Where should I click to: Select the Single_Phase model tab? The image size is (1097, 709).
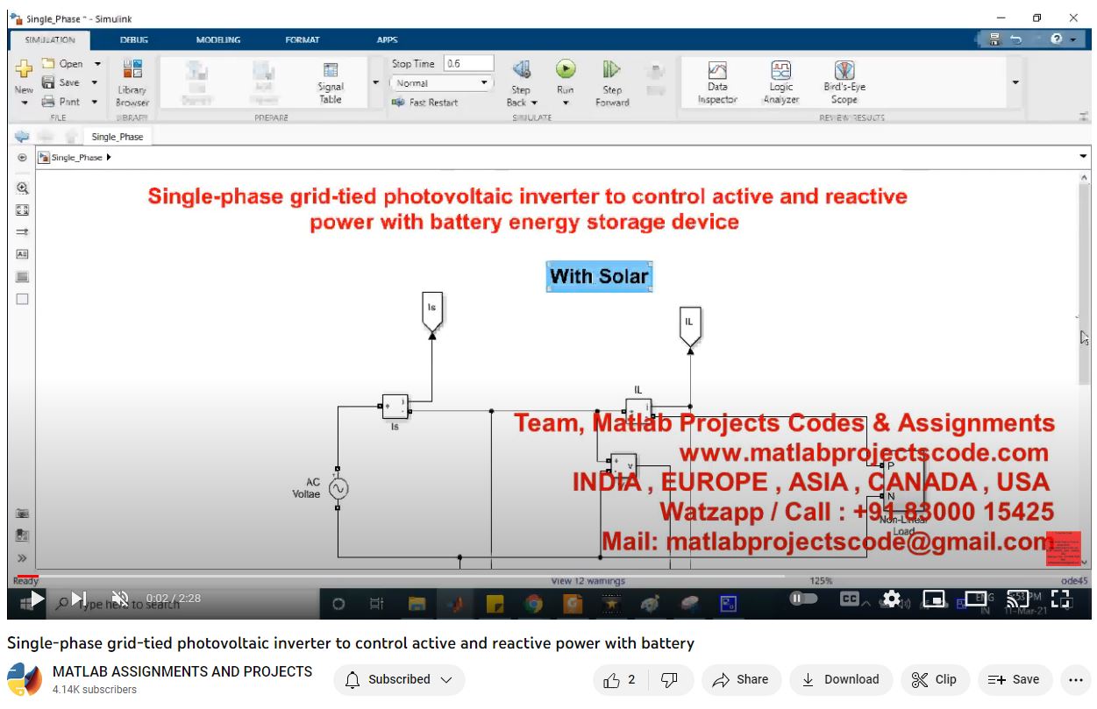pos(117,137)
